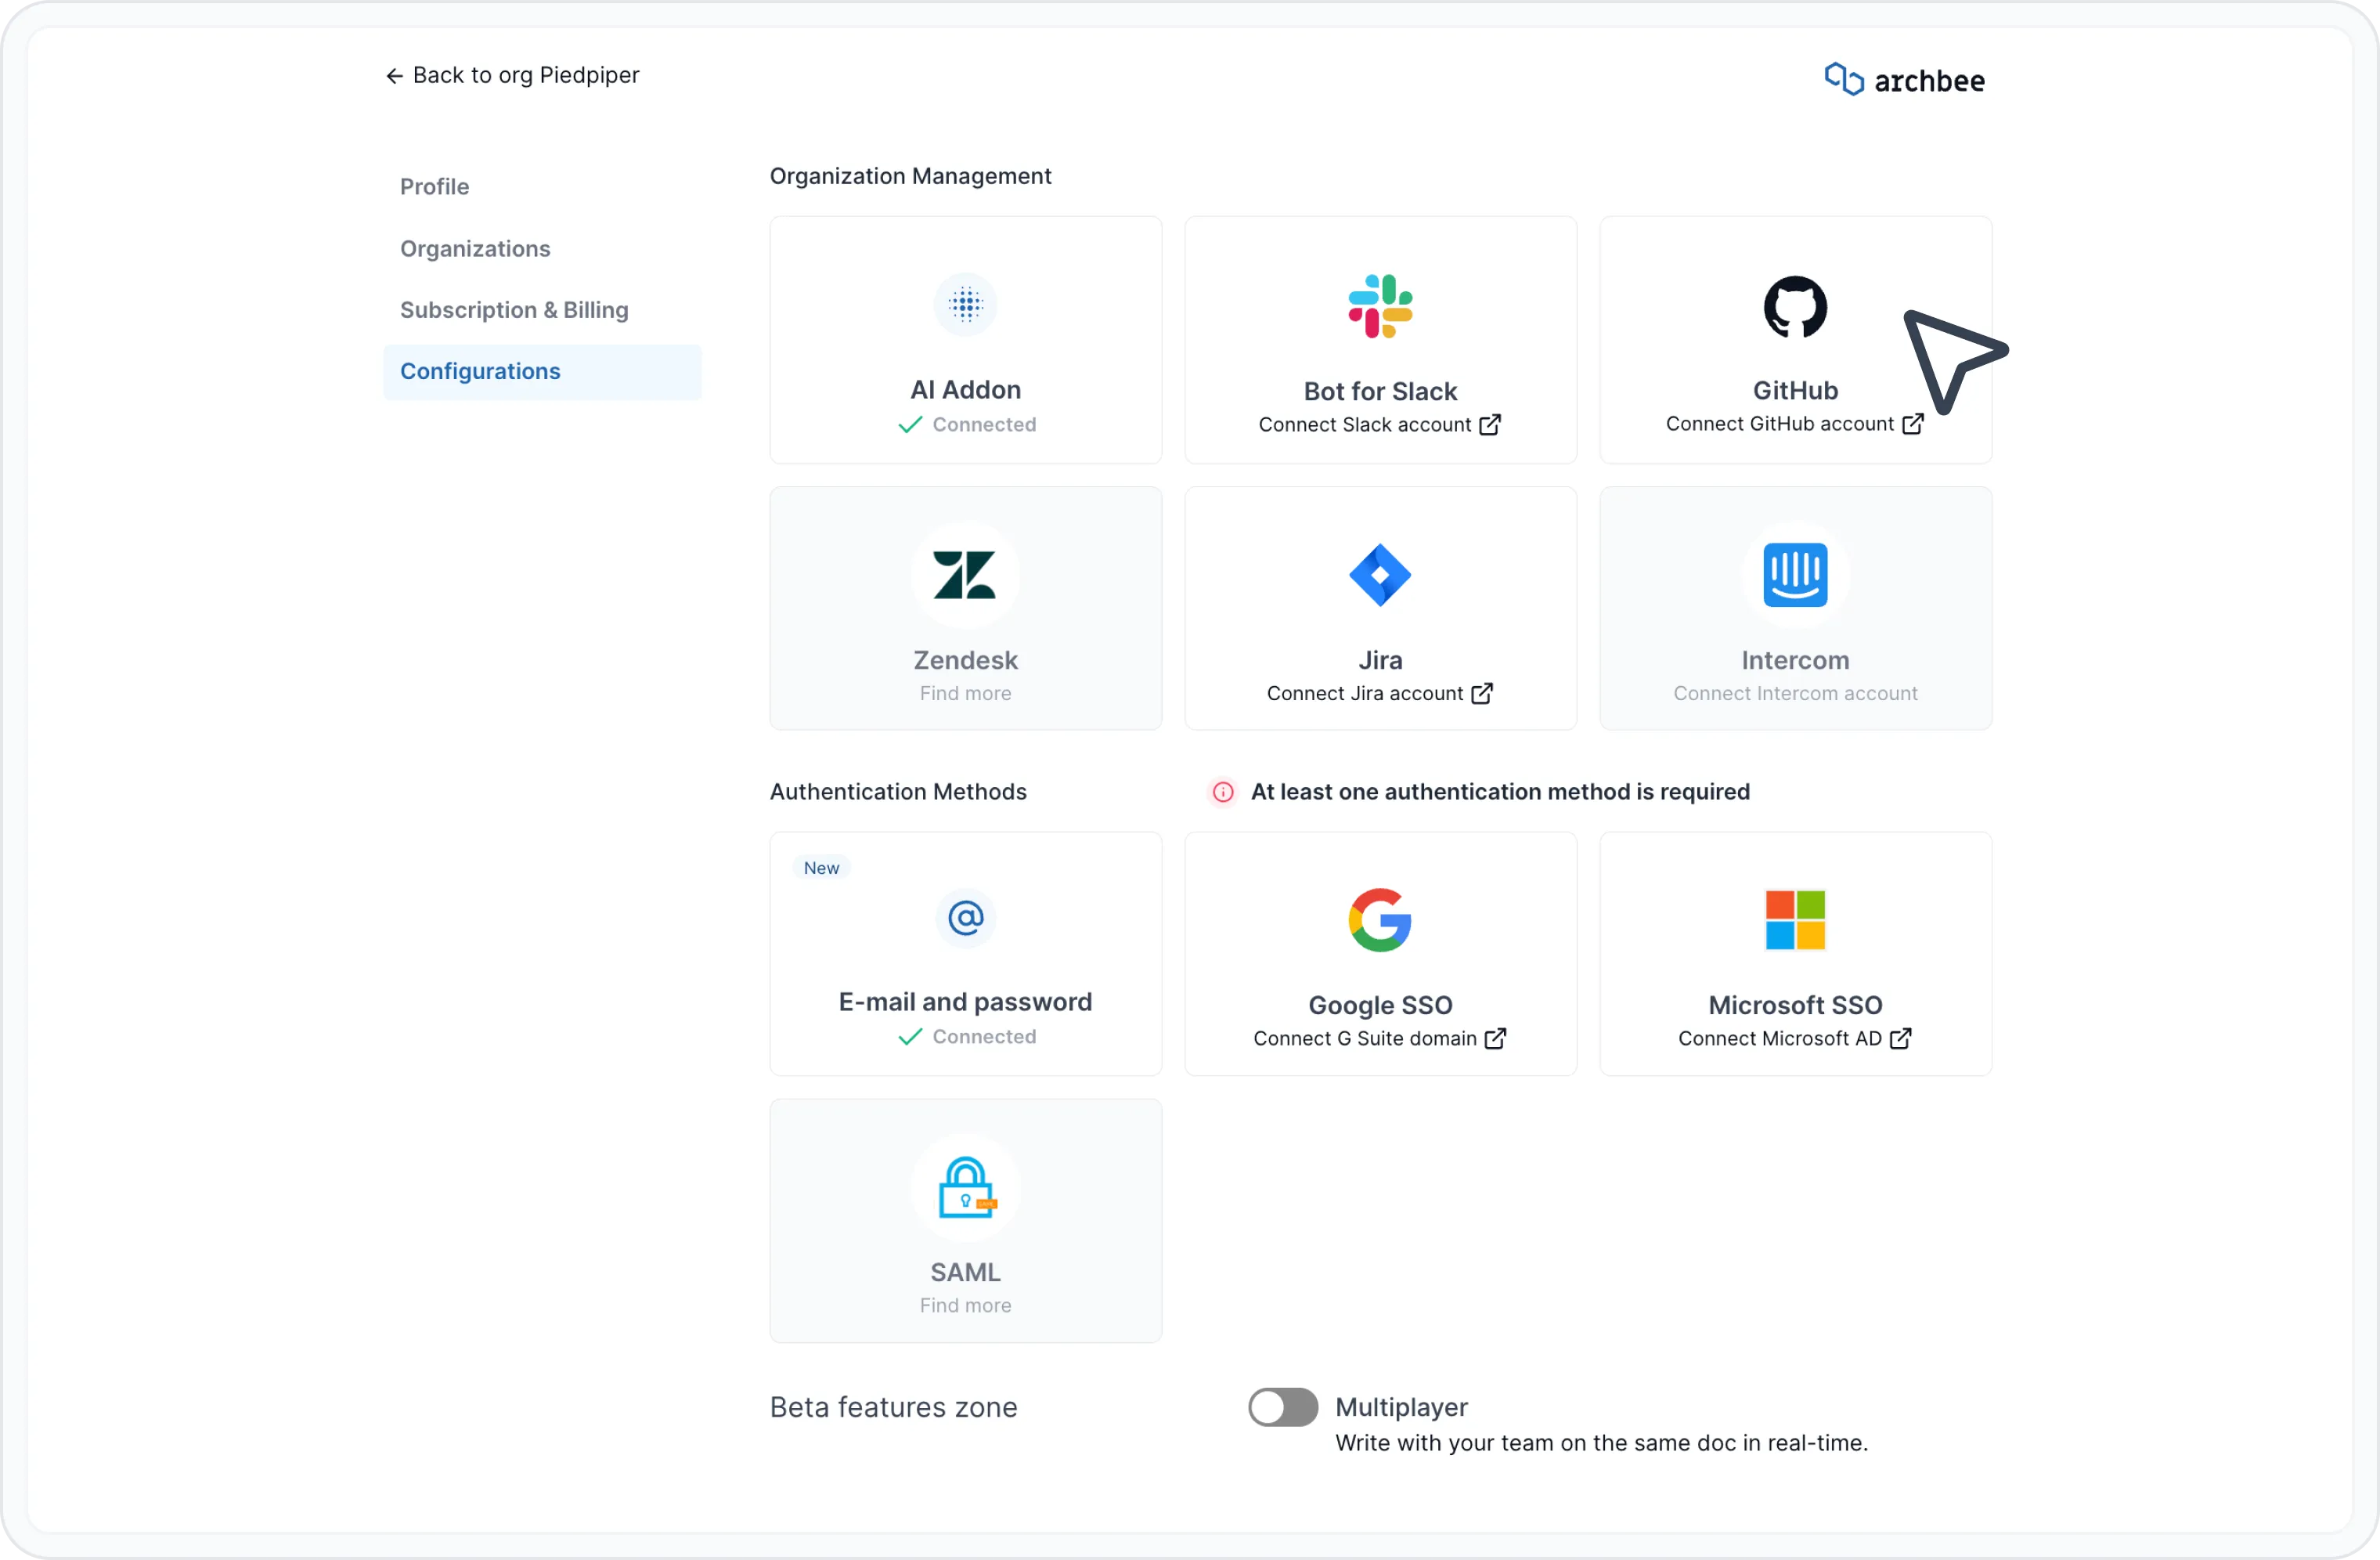This screenshot has height=1560, width=2380.
Task: Click the GitHub octocat logo
Action: click(1795, 307)
